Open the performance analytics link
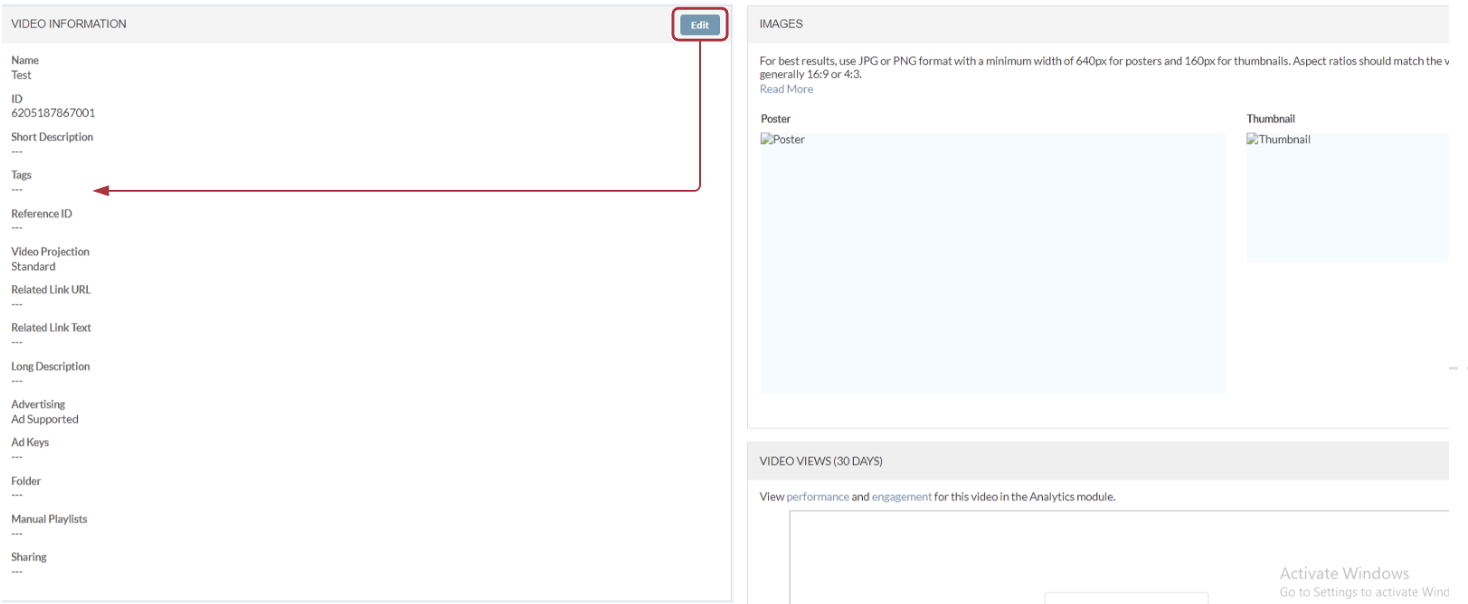 point(817,497)
